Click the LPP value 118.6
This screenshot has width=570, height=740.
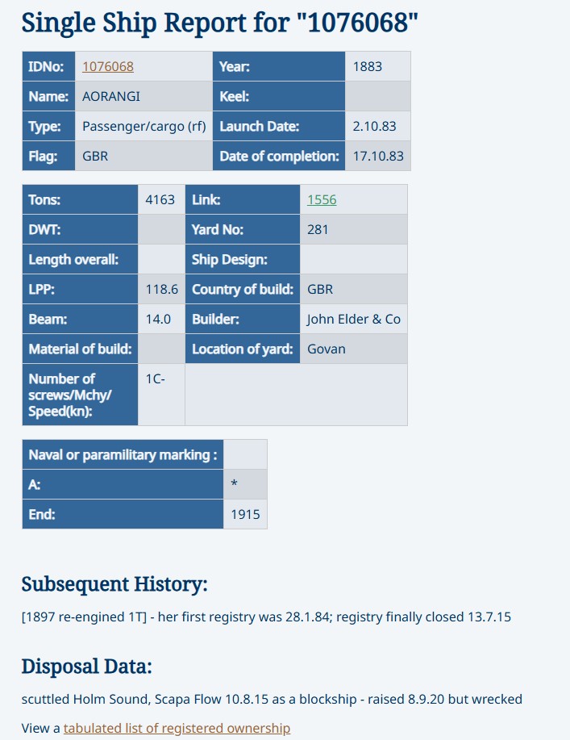pyautogui.click(x=160, y=289)
